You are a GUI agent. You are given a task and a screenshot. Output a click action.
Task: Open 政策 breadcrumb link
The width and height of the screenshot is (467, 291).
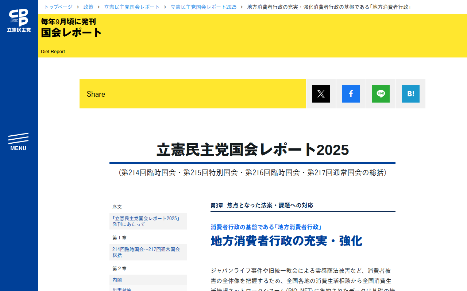tap(88, 7)
